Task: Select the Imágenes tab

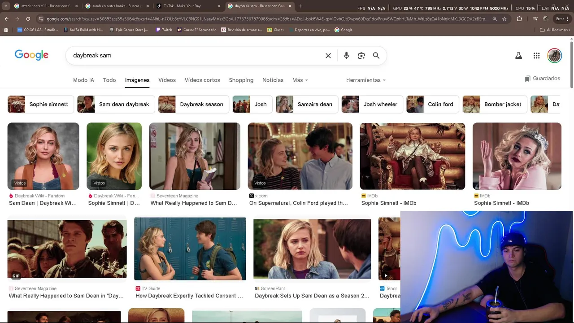Action: [137, 80]
